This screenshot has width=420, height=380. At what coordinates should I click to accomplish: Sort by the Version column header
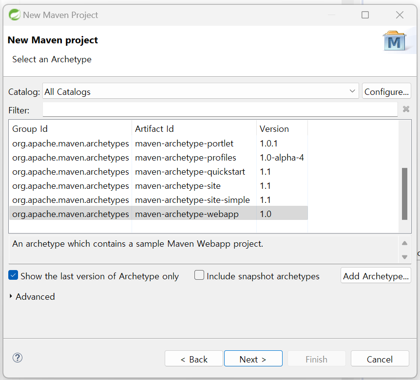point(282,129)
